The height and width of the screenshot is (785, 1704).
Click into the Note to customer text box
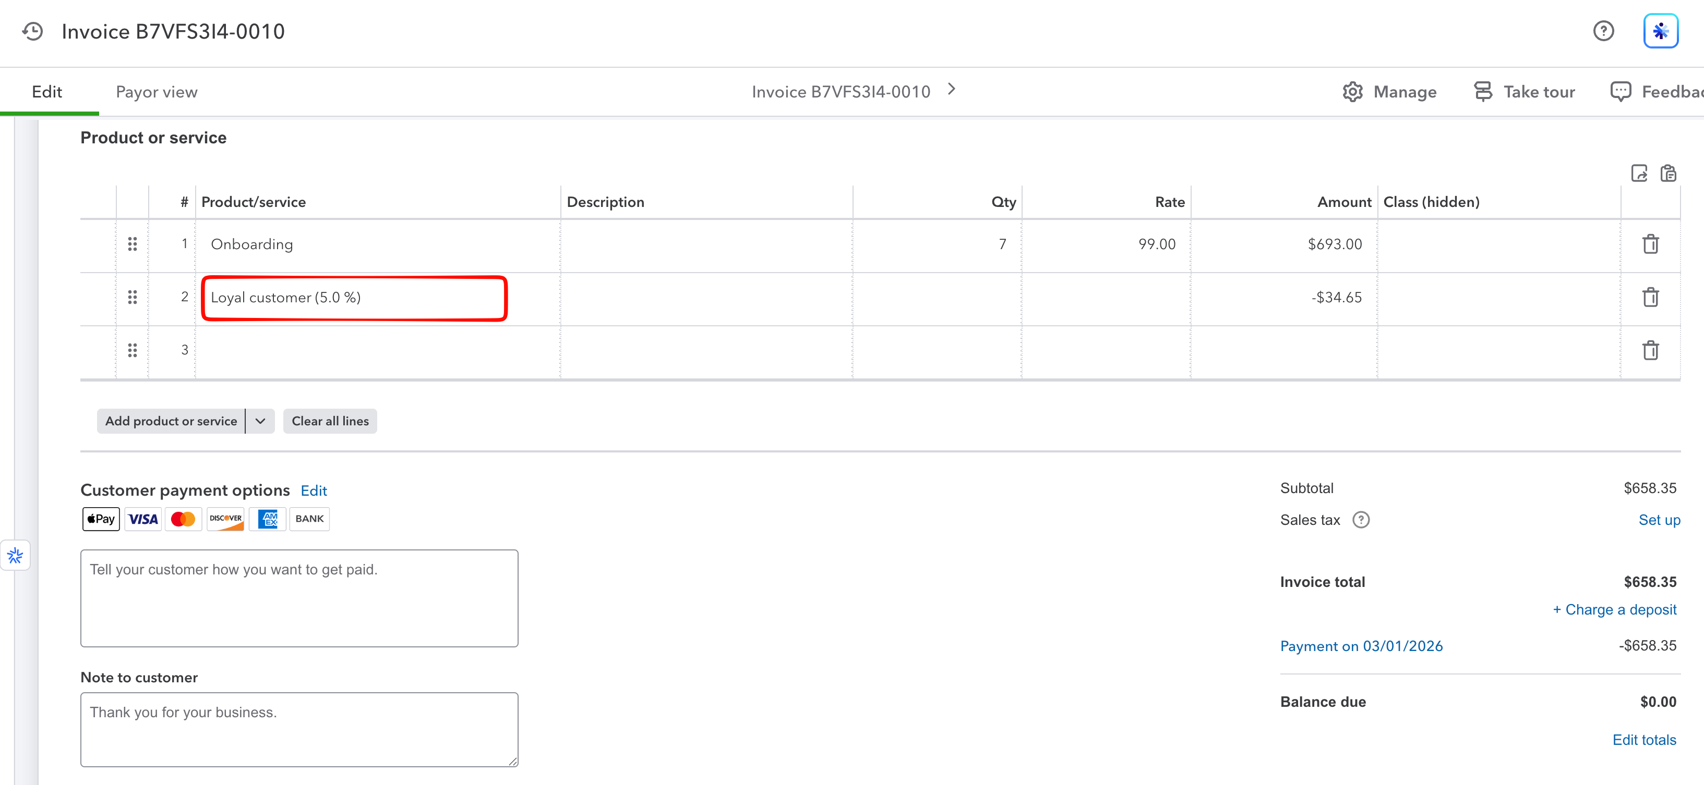coord(299,730)
